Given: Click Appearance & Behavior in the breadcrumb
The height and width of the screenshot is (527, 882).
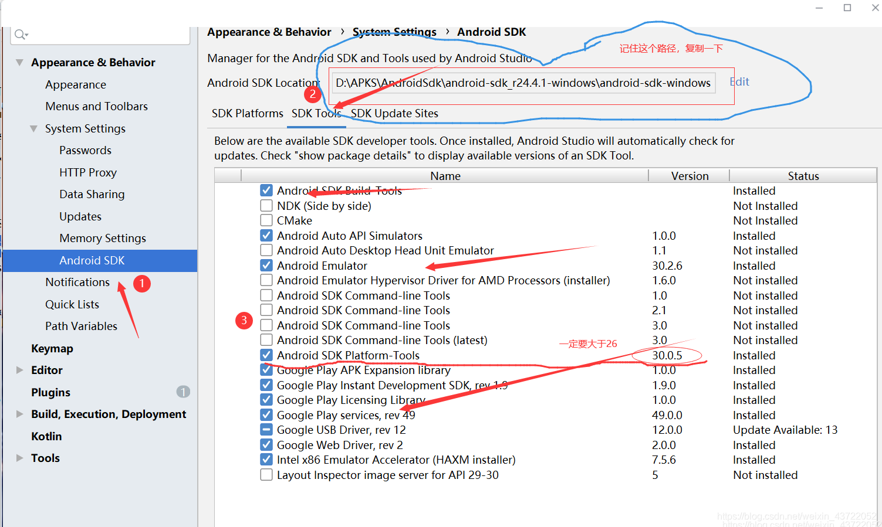Looking at the screenshot, I should (x=269, y=32).
